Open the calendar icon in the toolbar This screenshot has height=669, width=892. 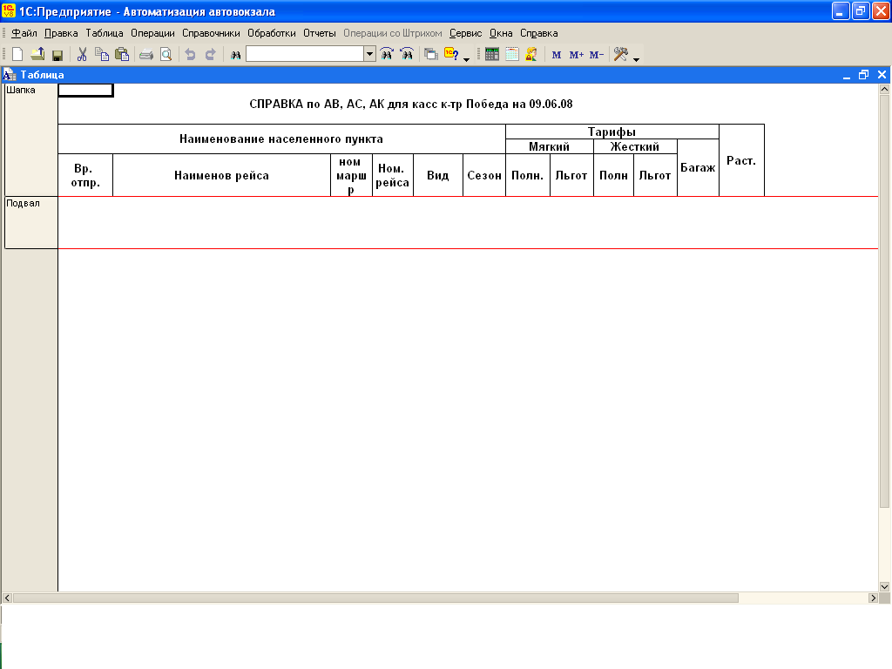pos(512,55)
